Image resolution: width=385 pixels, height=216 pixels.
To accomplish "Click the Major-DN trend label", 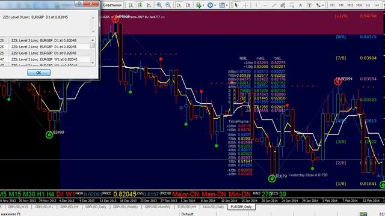I will [185, 194].
